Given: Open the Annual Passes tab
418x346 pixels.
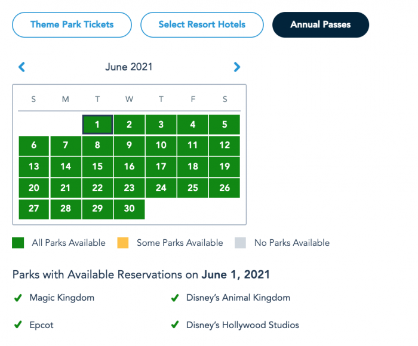Looking at the screenshot, I should [321, 25].
